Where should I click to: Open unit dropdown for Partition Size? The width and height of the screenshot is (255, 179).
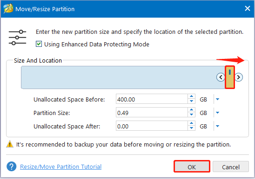[x=217, y=113]
